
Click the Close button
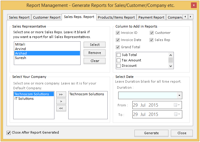(182, 133)
